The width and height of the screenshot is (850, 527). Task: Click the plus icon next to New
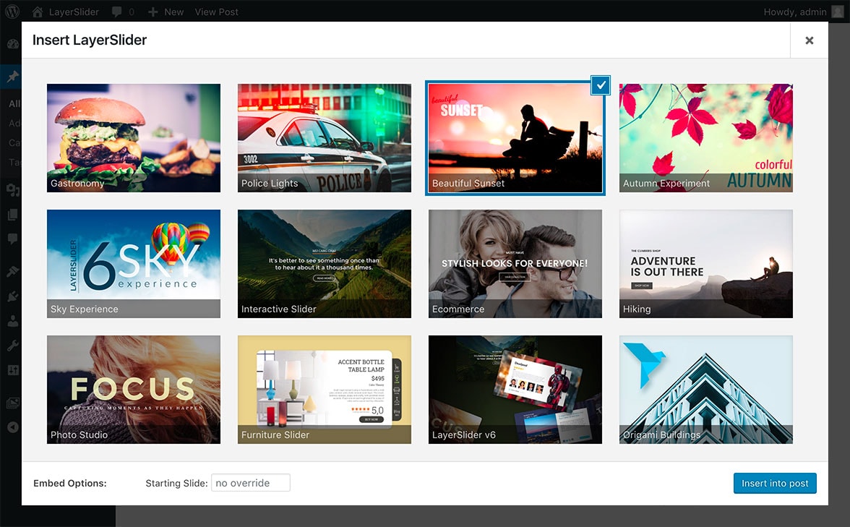[153, 12]
